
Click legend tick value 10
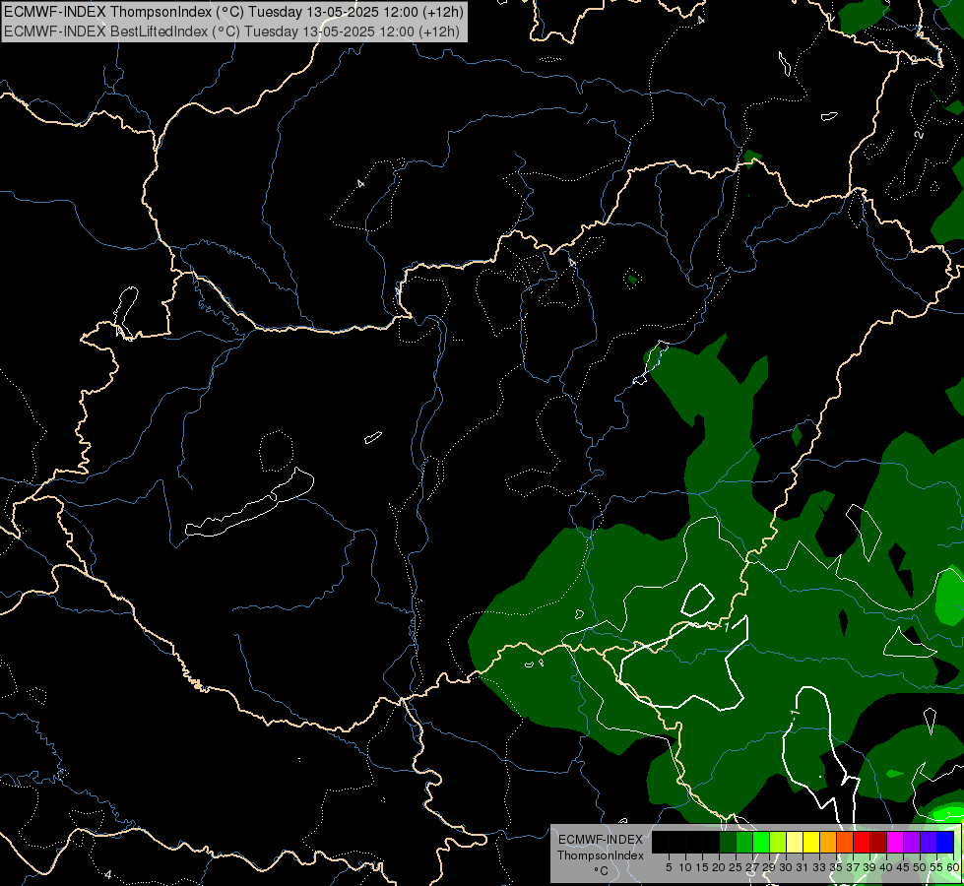coord(685,867)
